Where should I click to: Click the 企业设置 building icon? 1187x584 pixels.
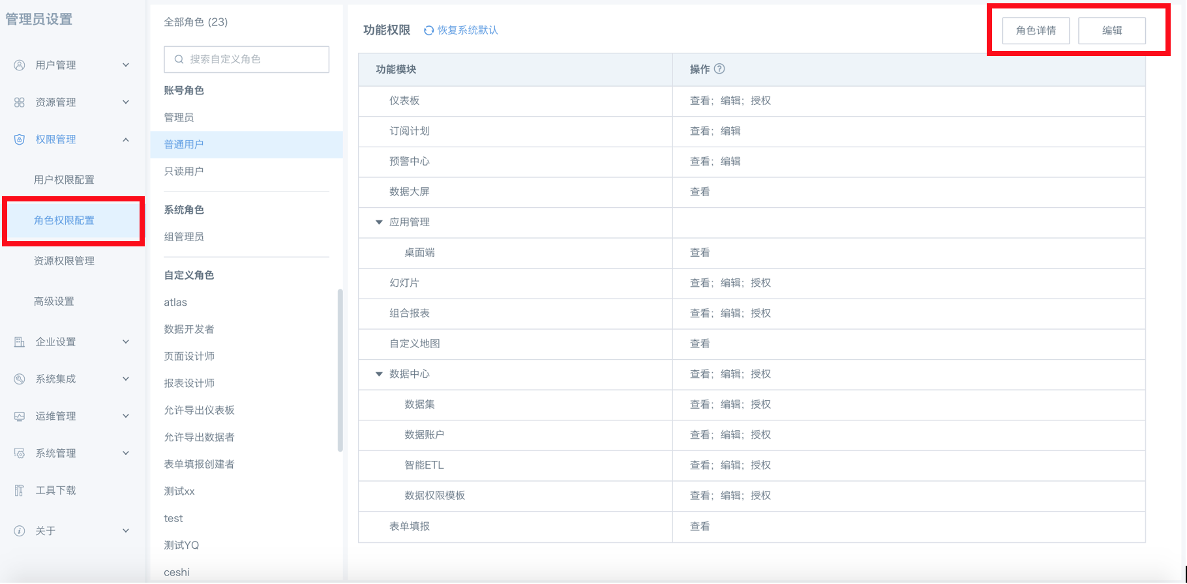[x=20, y=342]
